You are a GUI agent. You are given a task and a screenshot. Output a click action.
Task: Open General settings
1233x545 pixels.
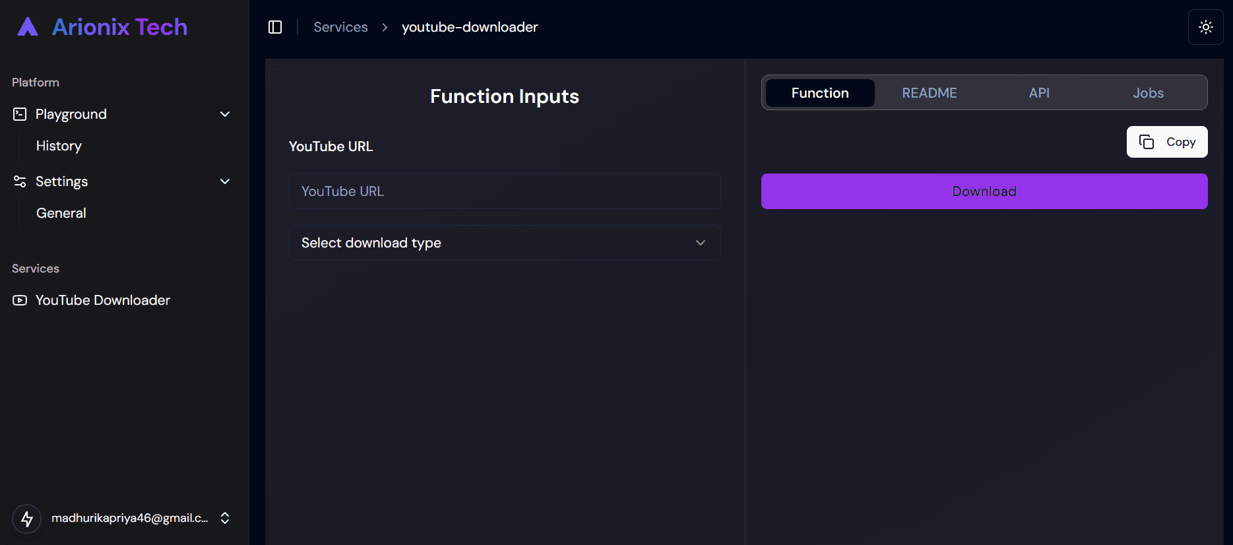61,213
